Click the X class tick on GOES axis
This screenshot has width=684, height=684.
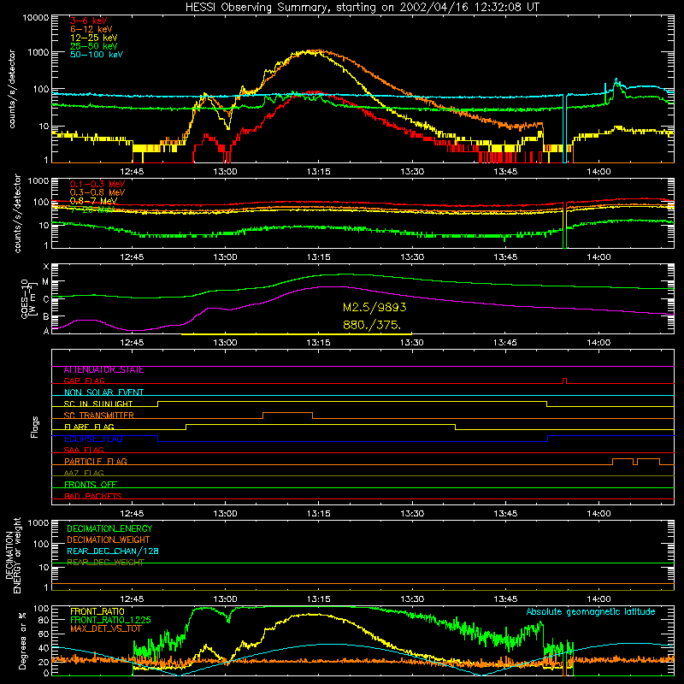(x=46, y=266)
